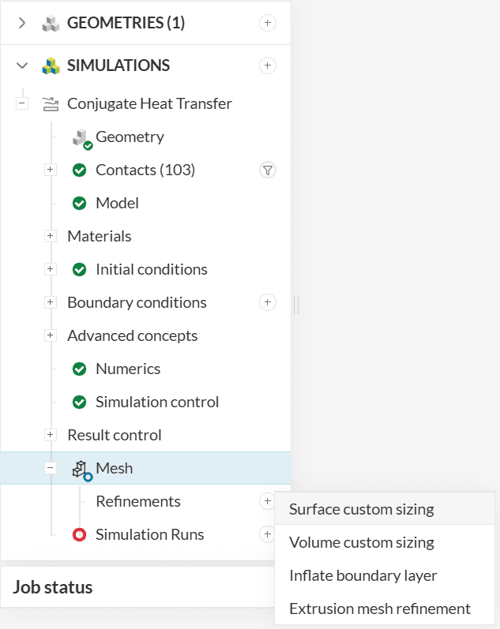
Task: Add a new boundary condition via plus icon
Action: coord(268,302)
